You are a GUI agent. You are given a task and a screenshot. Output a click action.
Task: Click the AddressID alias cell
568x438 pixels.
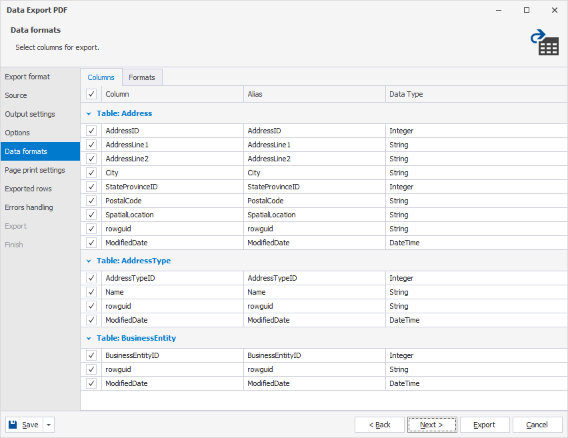315,131
